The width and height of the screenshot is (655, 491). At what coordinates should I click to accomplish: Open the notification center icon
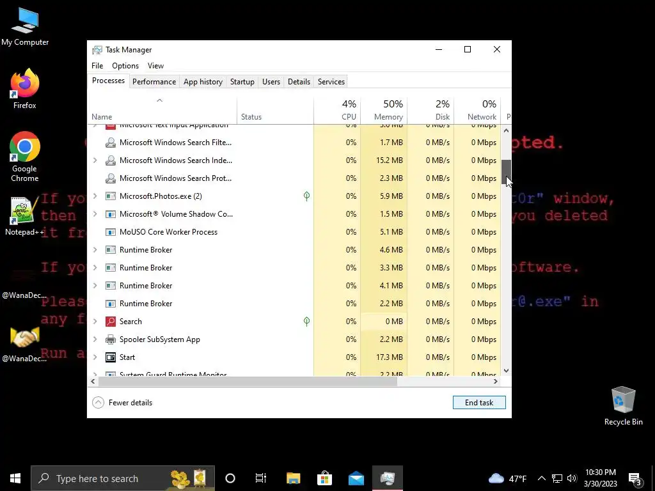tap(635, 478)
